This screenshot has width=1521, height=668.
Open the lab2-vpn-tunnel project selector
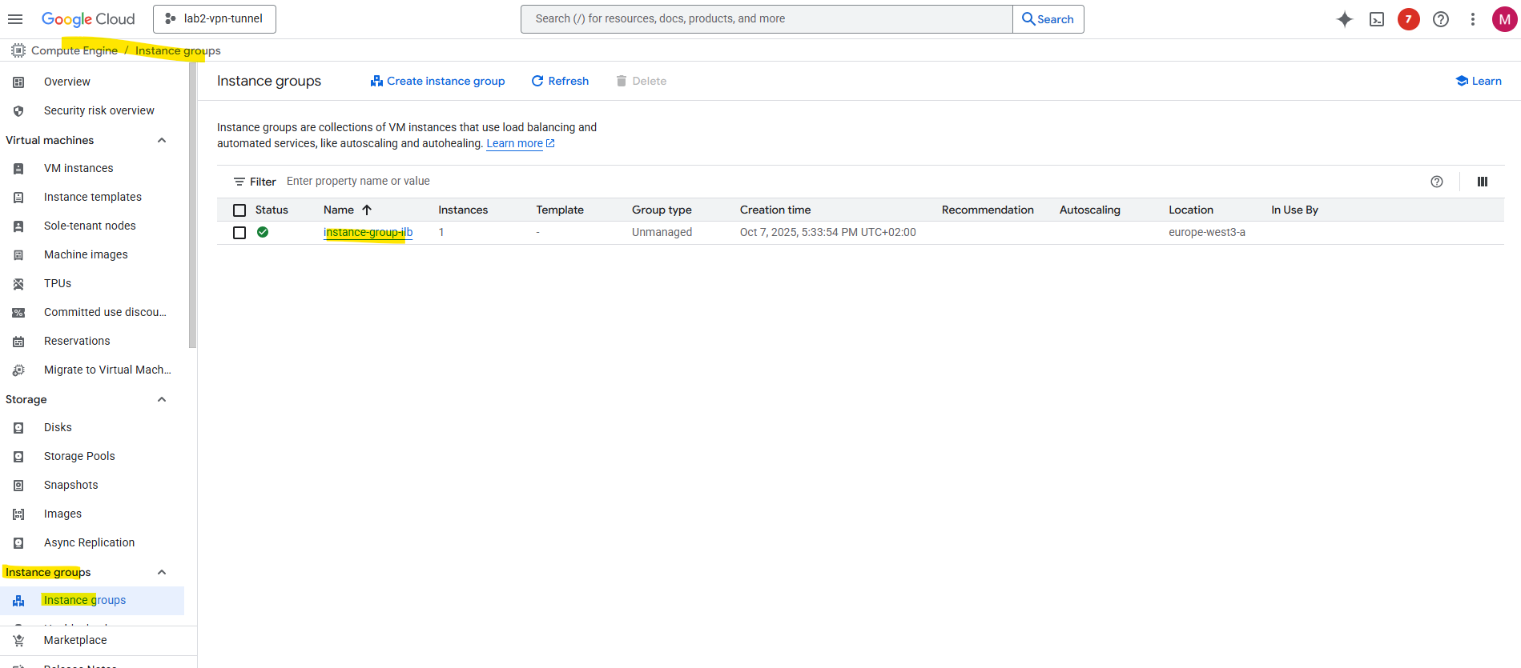[215, 19]
